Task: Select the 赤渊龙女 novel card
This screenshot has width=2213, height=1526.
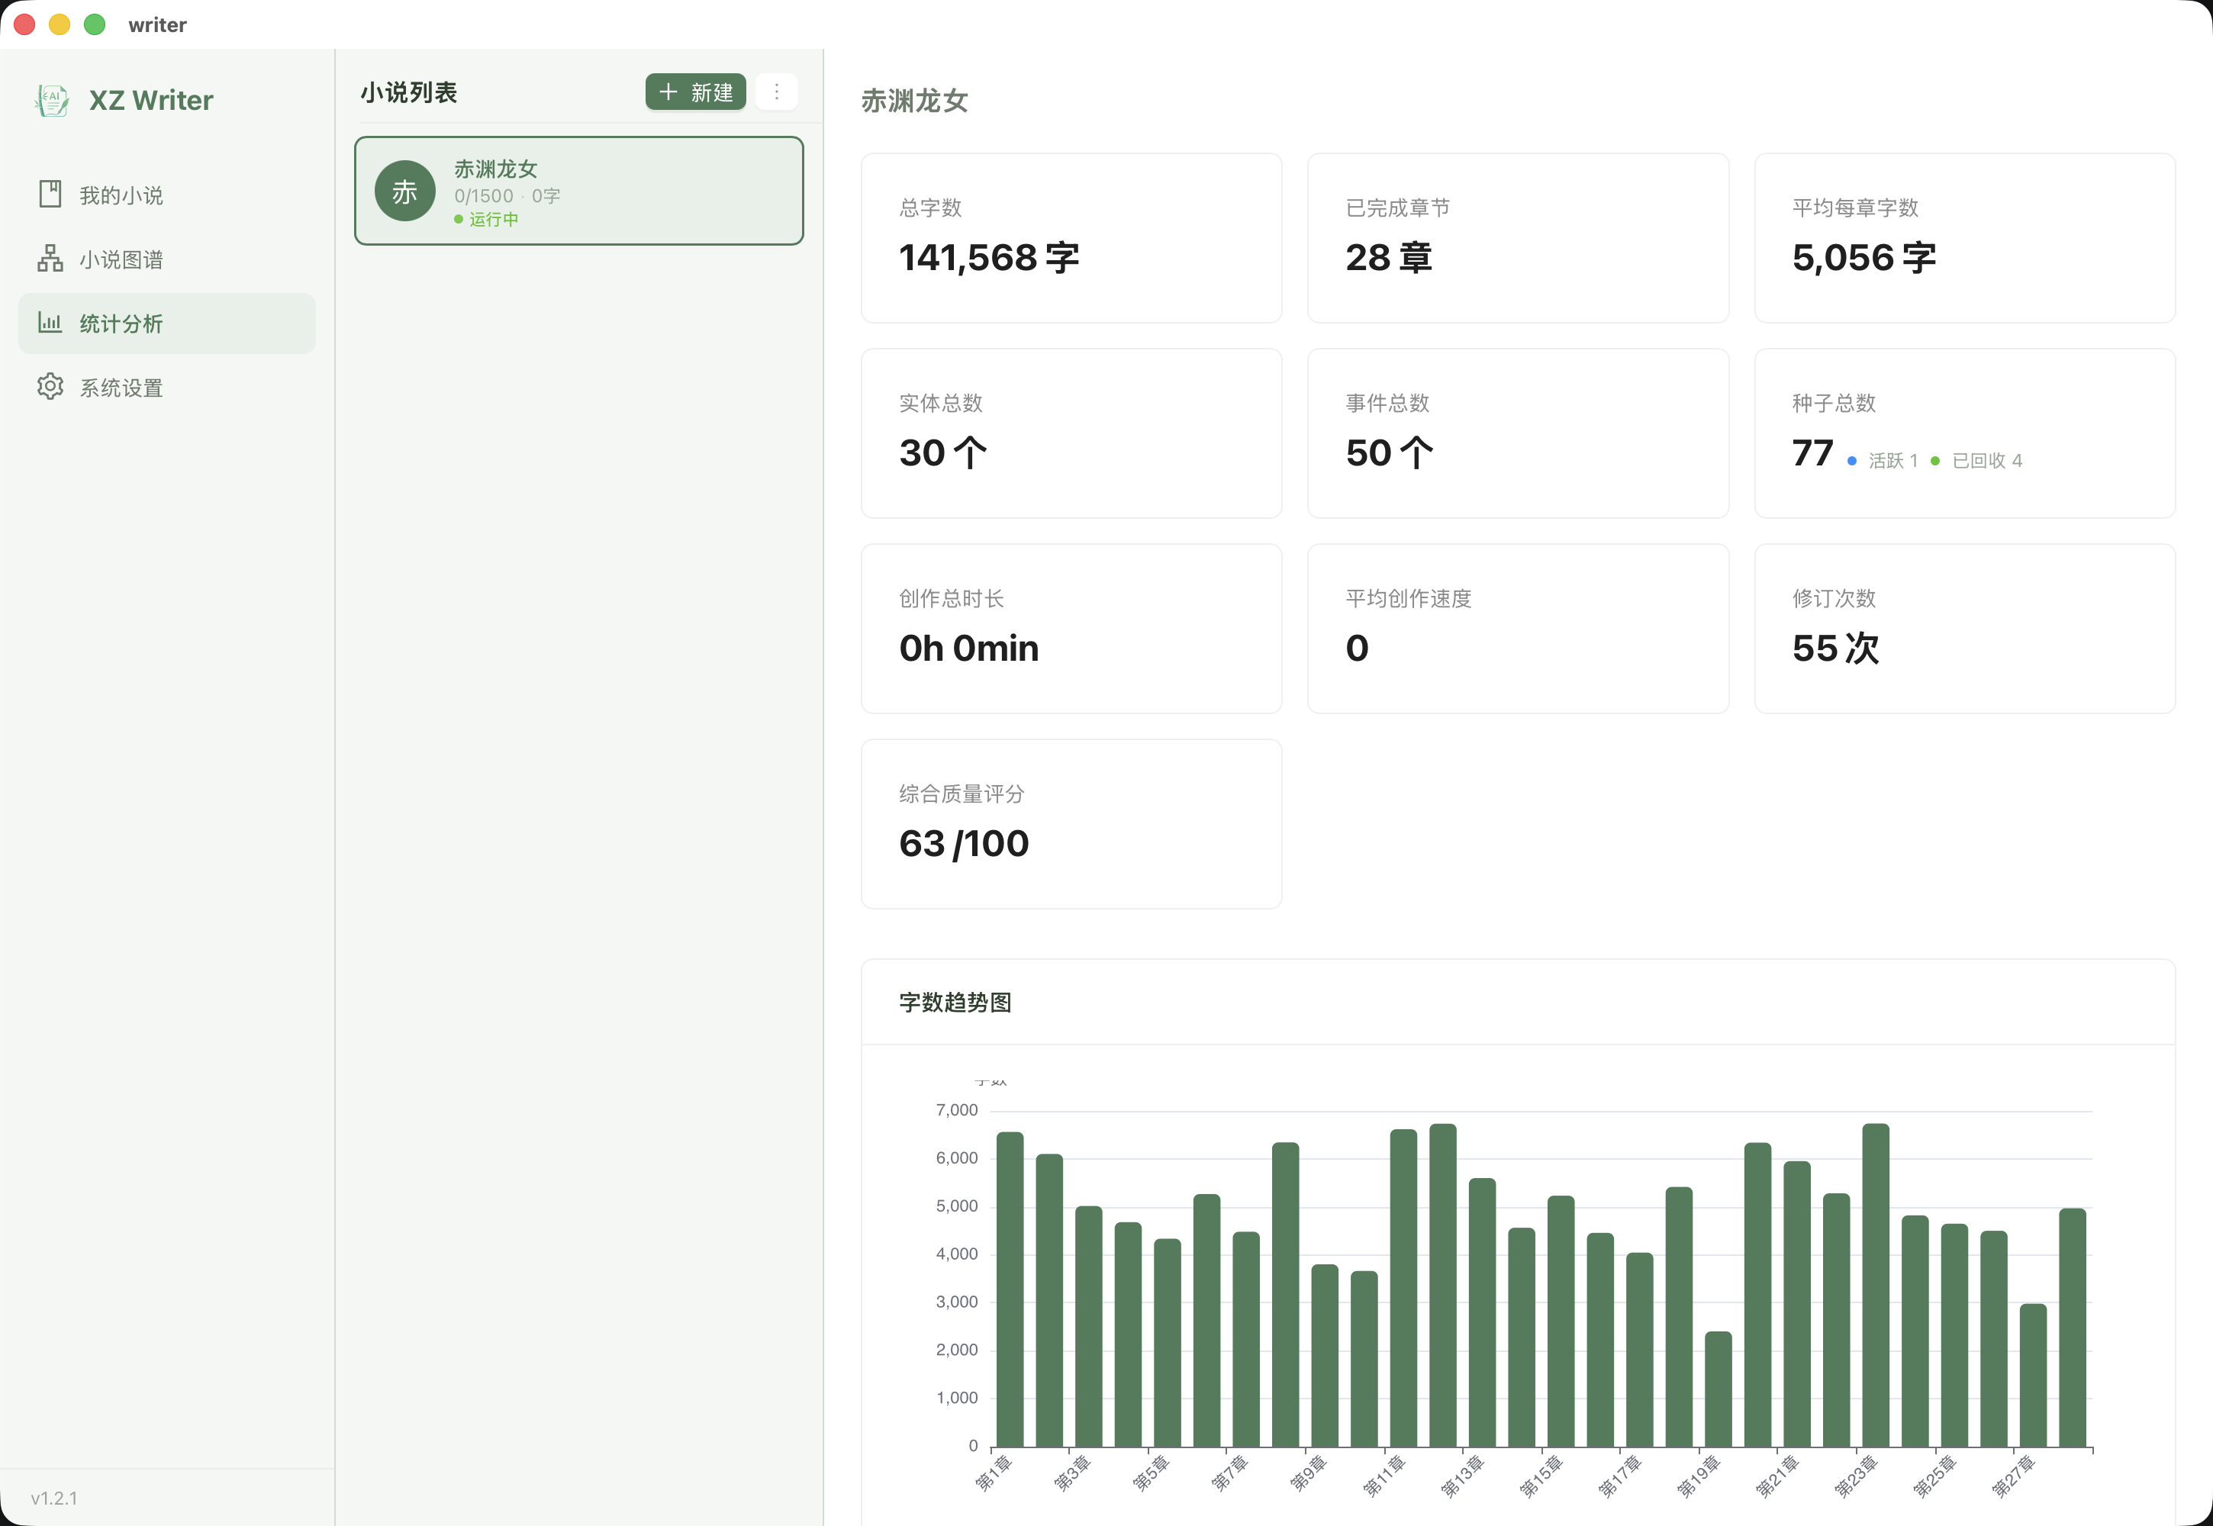Action: (x=578, y=192)
